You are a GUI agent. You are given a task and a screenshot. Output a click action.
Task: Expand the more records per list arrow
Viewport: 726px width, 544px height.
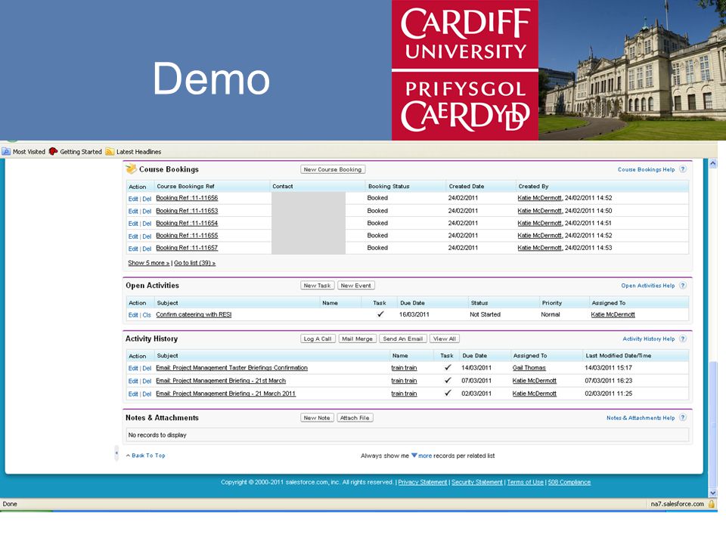pyautogui.click(x=414, y=455)
